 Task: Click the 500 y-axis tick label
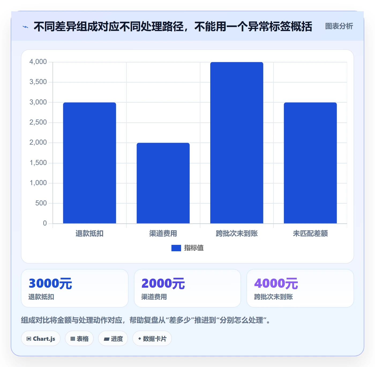[x=41, y=203]
